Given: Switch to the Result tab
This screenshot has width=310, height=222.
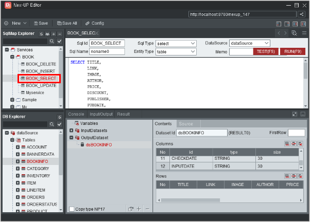Looking at the screenshot, I should pos(124,114).
